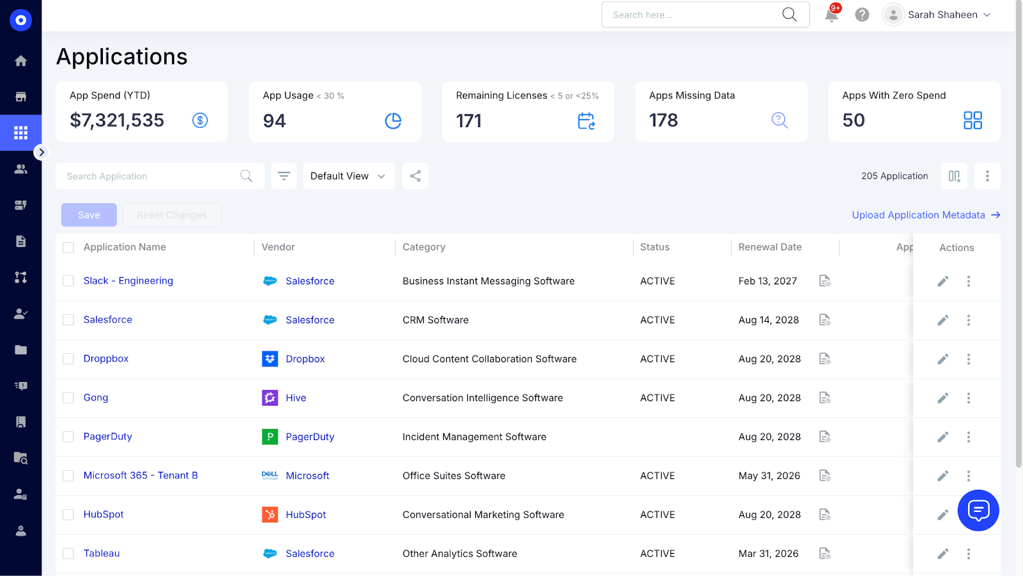Open the kebab menu on the HubSpot row

coord(969,515)
